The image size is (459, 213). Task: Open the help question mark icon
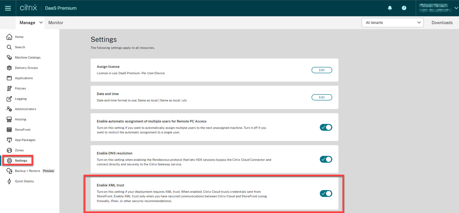coord(404,8)
